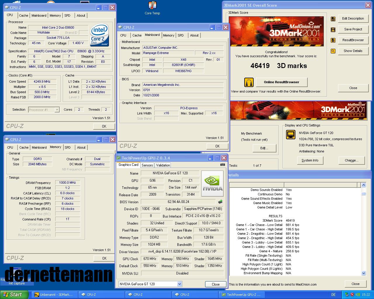Click the Edit... button under My Benchmark
The height and width of the screenshot is (299, 374).
[x=264, y=148]
